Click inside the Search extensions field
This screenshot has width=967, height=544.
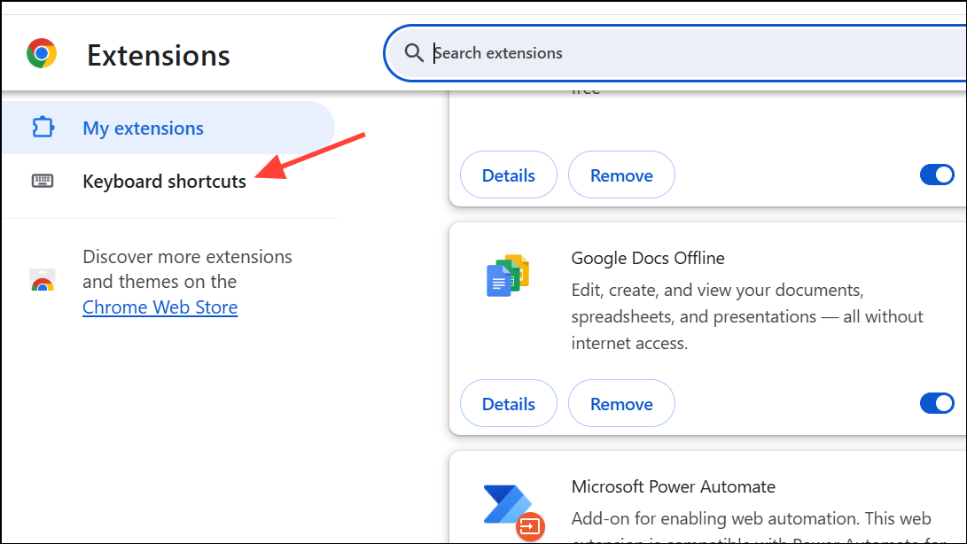[620, 53]
